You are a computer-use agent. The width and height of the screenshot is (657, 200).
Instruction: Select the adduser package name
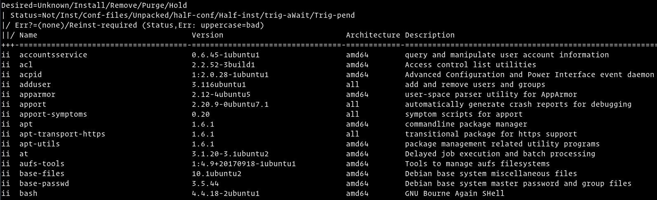point(35,85)
